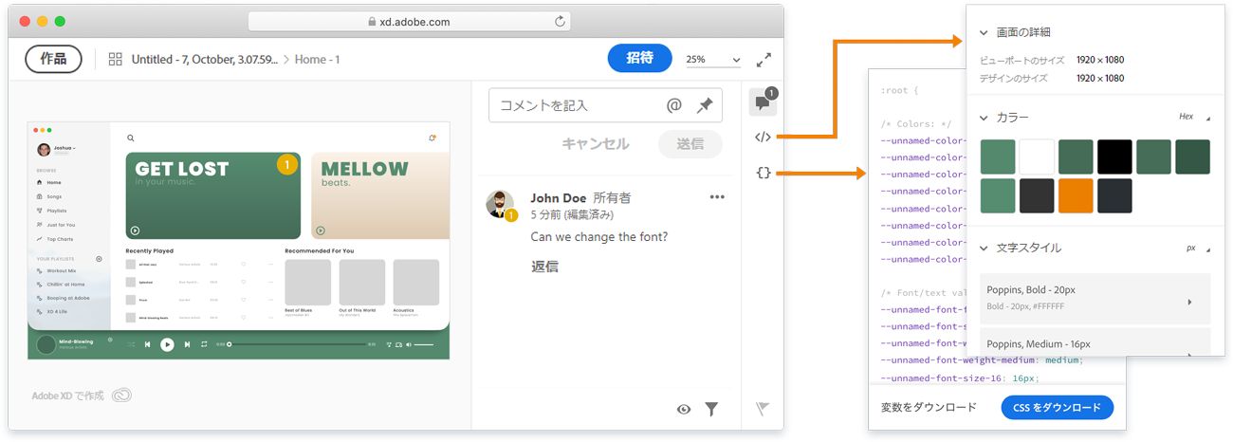Open the comments panel icon
Screen dimensions: 1233x442
tap(762, 101)
